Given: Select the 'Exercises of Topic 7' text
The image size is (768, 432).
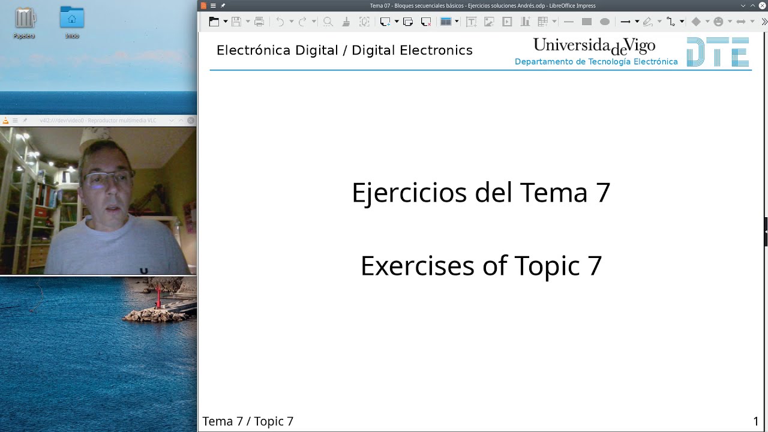Looking at the screenshot, I should tap(481, 266).
